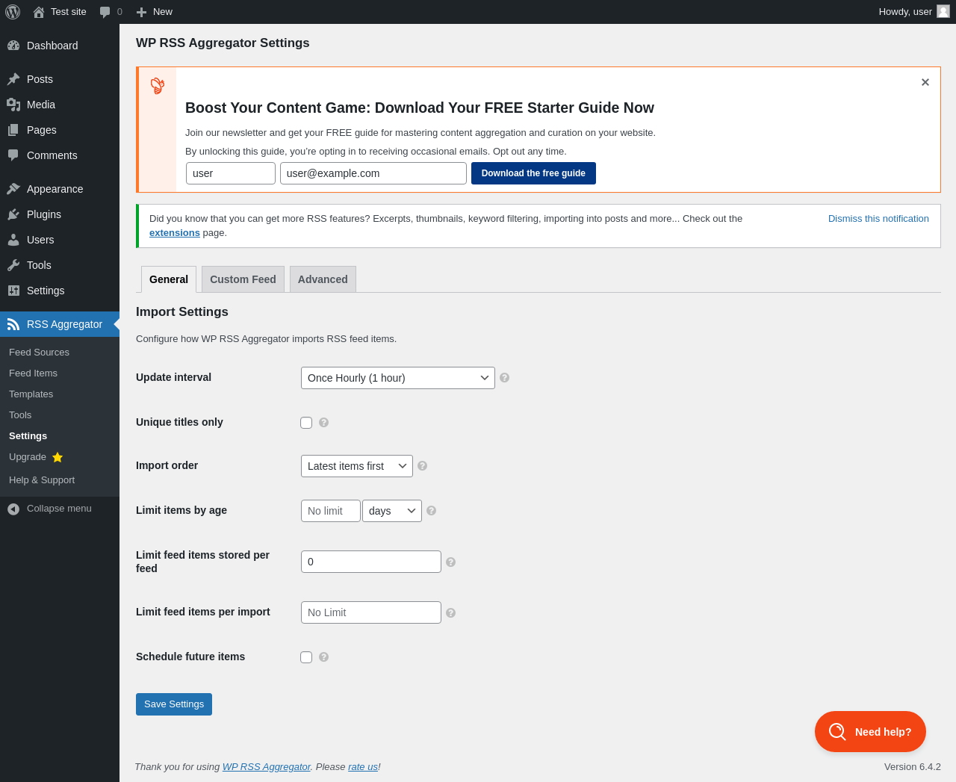Open Upgrade submenu item
This screenshot has width=956, height=782.
(x=36, y=457)
